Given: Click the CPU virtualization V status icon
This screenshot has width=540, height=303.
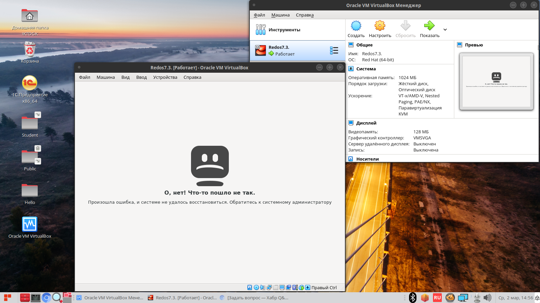Looking at the screenshot, I should point(295,288).
